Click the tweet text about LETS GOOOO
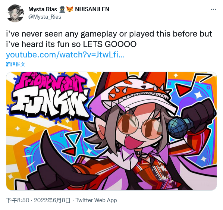The width and height of the screenshot is (223, 210). (x=109, y=39)
